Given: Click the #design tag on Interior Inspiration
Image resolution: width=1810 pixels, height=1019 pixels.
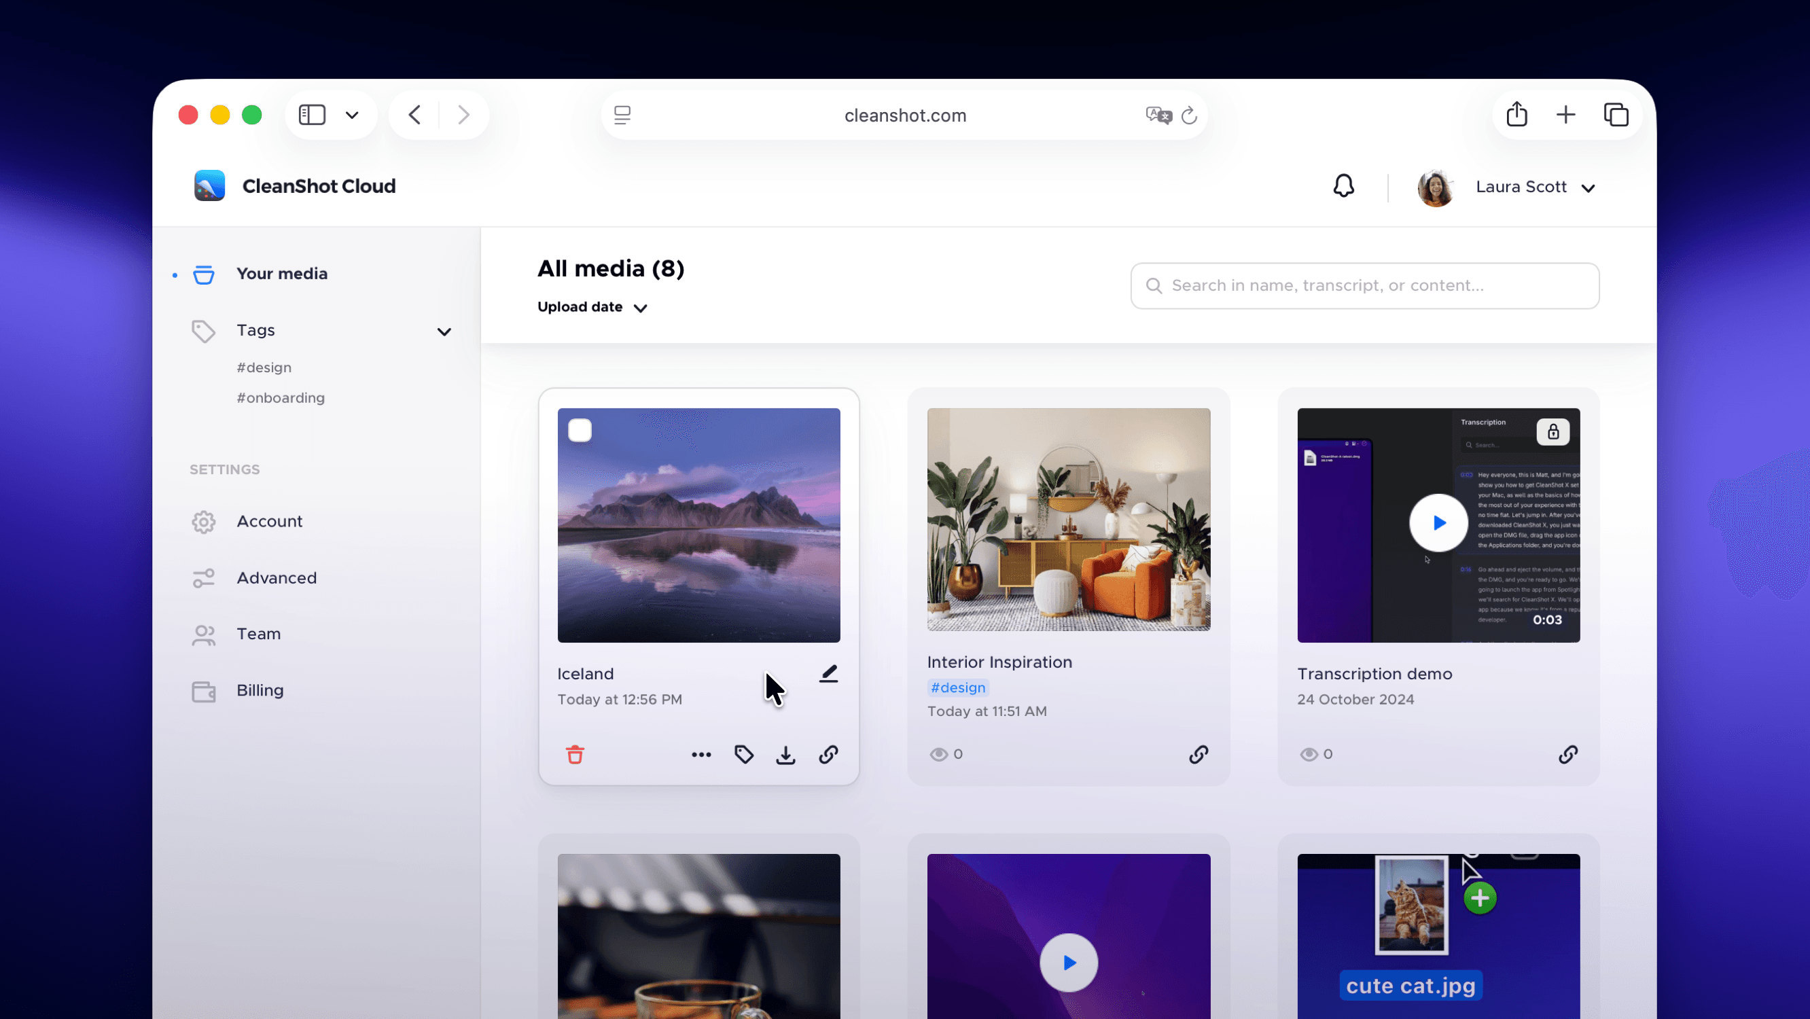Looking at the screenshot, I should 958,687.
